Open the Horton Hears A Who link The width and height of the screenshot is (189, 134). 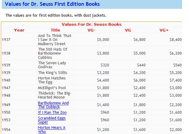point(52,129)
